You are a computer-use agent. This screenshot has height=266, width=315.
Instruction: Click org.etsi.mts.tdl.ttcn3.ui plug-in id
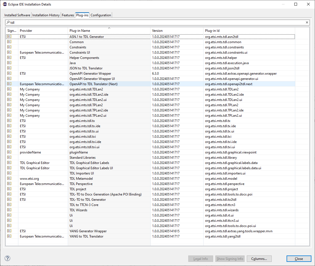222,221
